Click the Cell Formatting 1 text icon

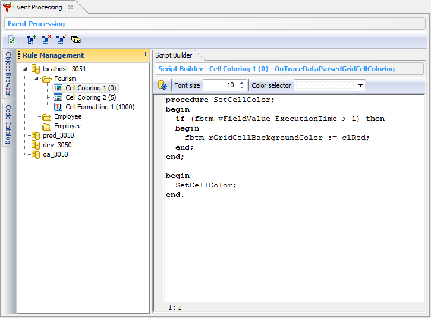pyautogui.click(x=58, y=107)
